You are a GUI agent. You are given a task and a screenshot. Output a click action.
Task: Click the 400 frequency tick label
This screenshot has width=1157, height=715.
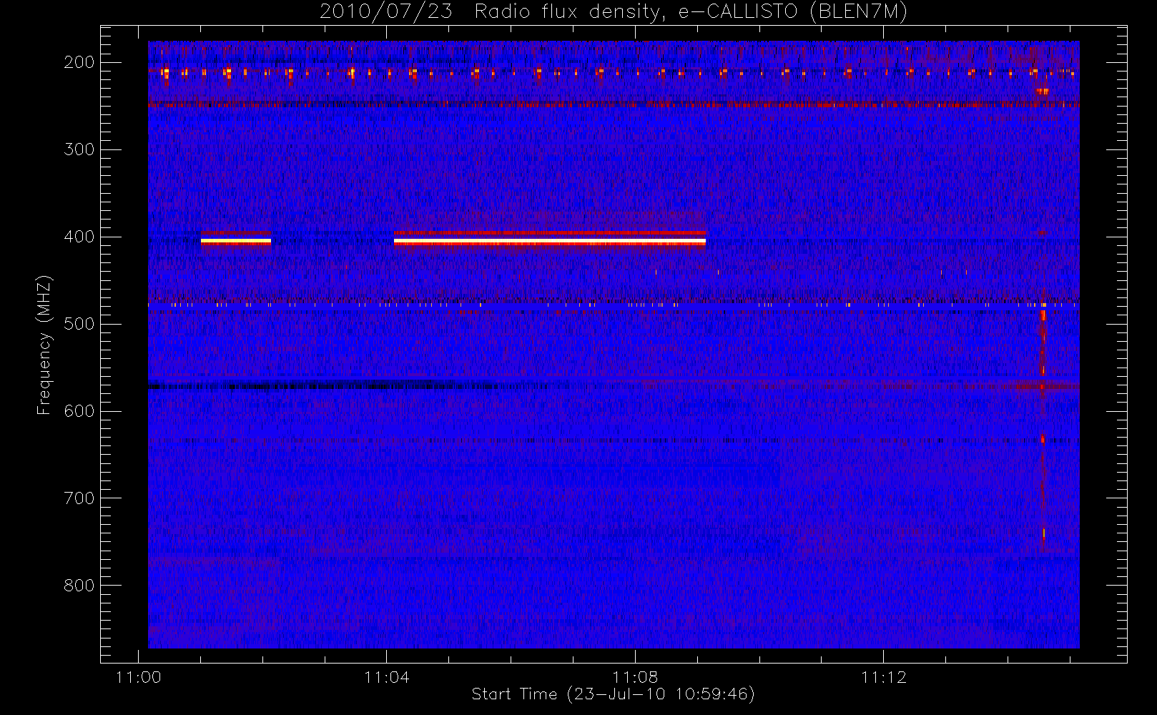[79, 237]
